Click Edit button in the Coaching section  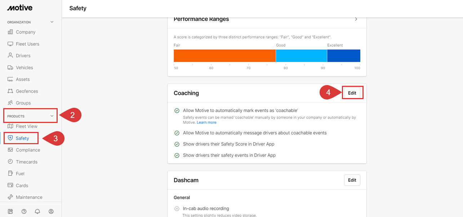(x=352, y=93)
